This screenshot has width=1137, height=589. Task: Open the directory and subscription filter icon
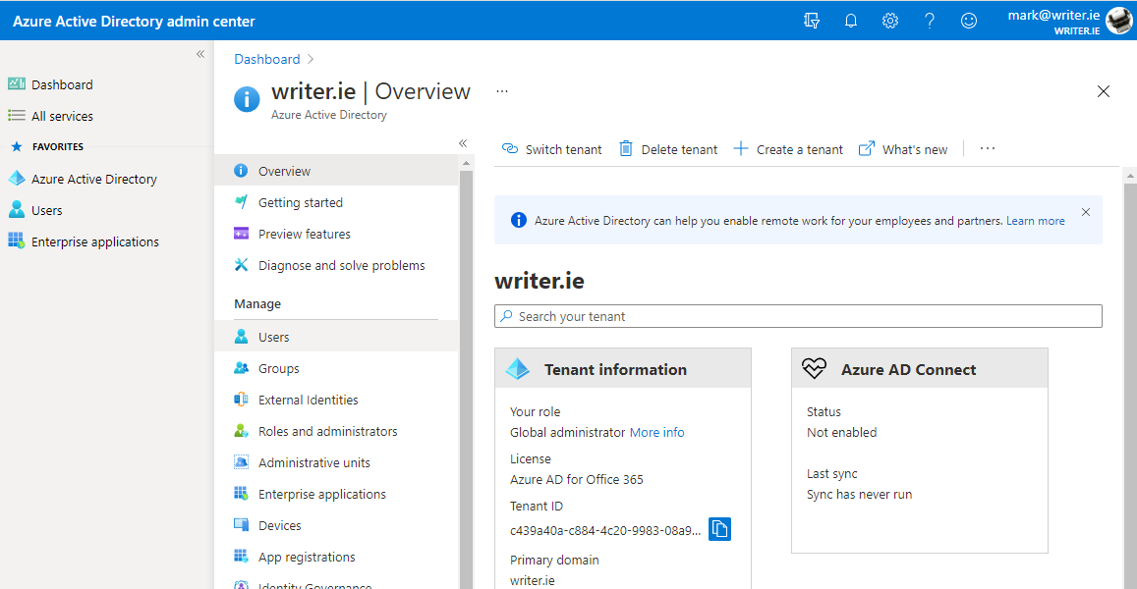tap(812, 21)
